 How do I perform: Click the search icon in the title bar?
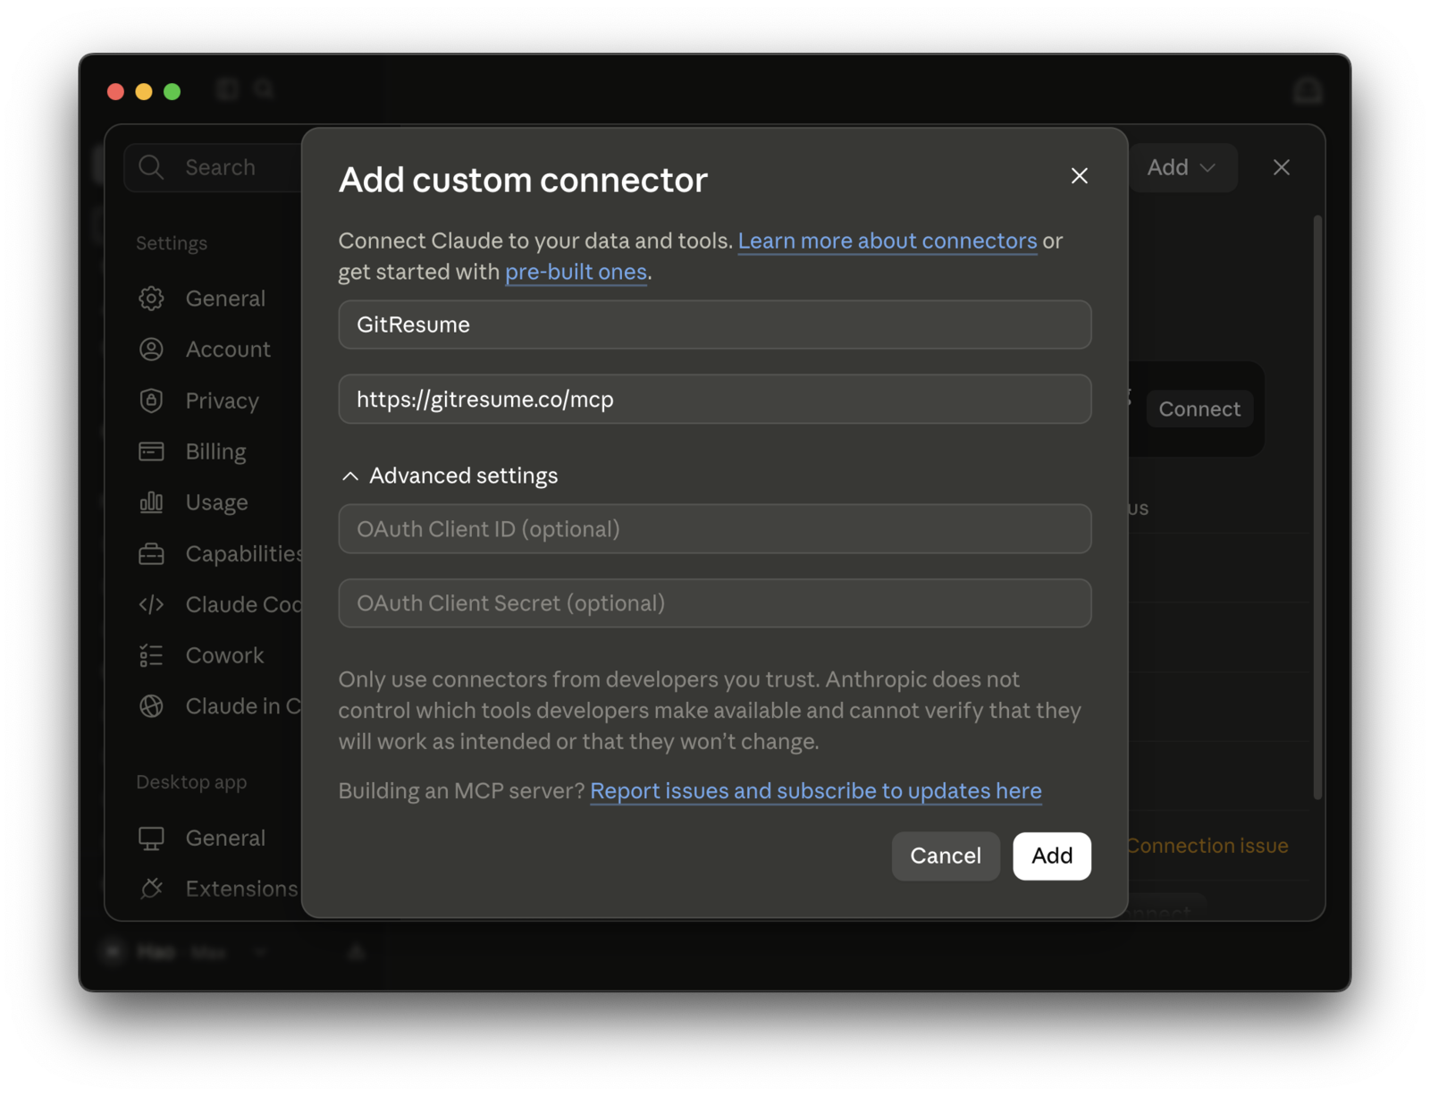pyautogui.click(x=264, y=89)
